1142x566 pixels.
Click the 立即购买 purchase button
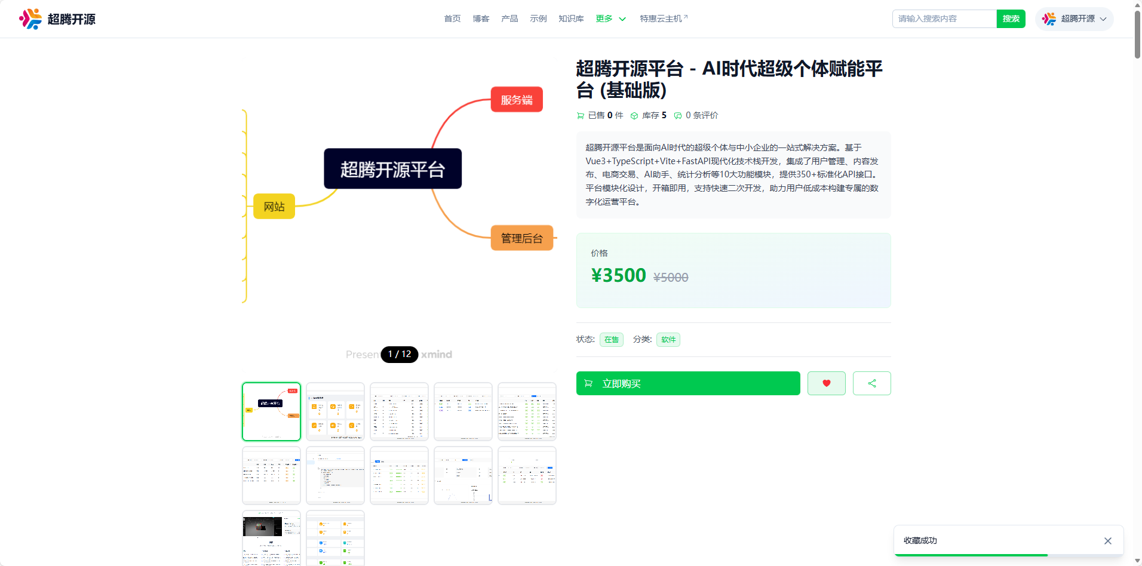point(687,383)
